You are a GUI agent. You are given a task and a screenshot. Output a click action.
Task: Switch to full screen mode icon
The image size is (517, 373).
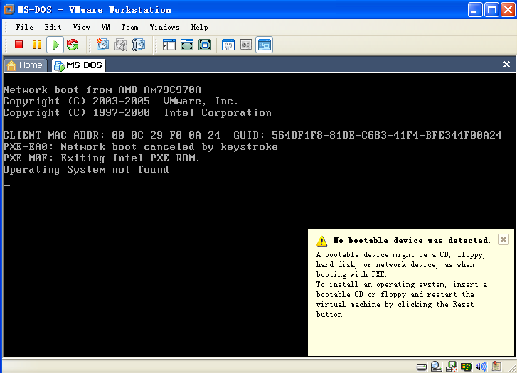coord(187,45)
